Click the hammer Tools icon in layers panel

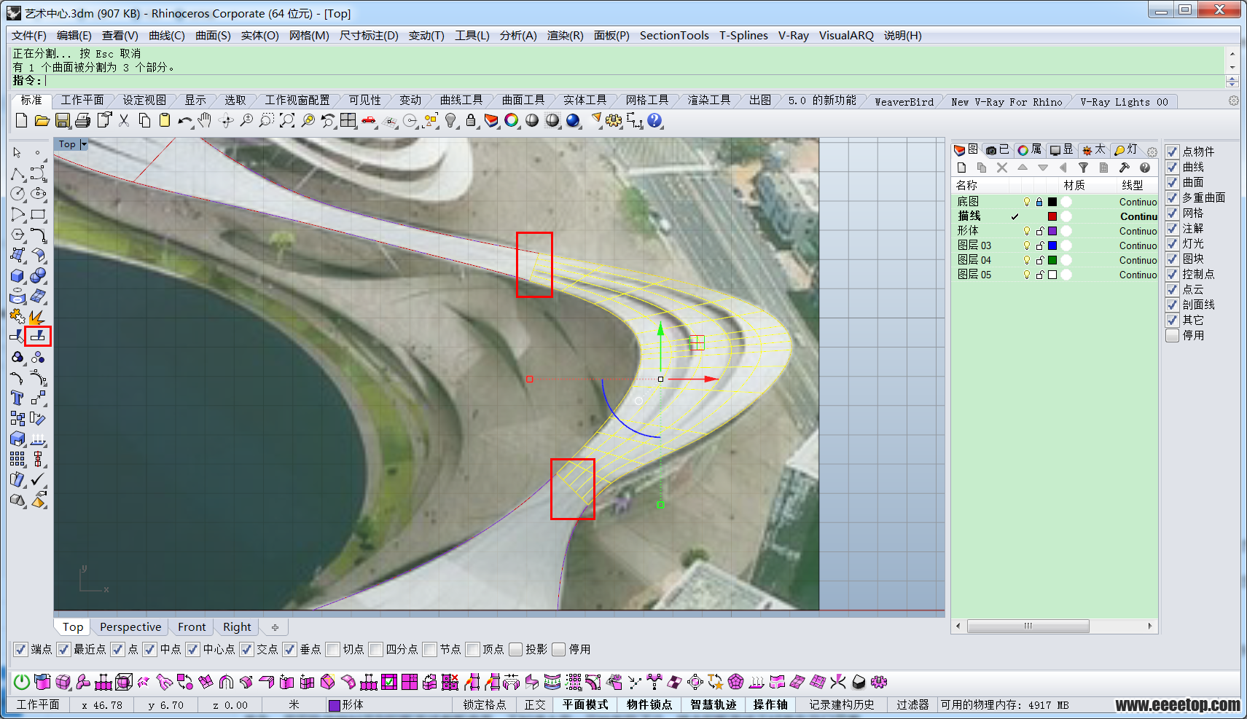[x=1125, y=168]
